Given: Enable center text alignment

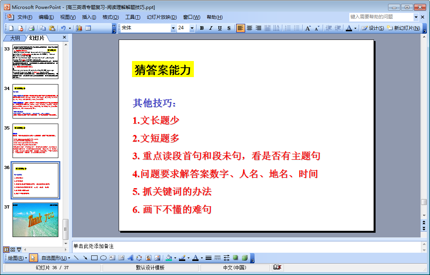Looking at the screenshot, I should pyautogui.click(x=249, y=28).
